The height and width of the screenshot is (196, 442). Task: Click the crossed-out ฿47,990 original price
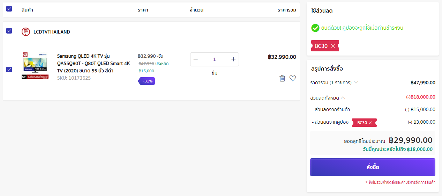[146, 64]
